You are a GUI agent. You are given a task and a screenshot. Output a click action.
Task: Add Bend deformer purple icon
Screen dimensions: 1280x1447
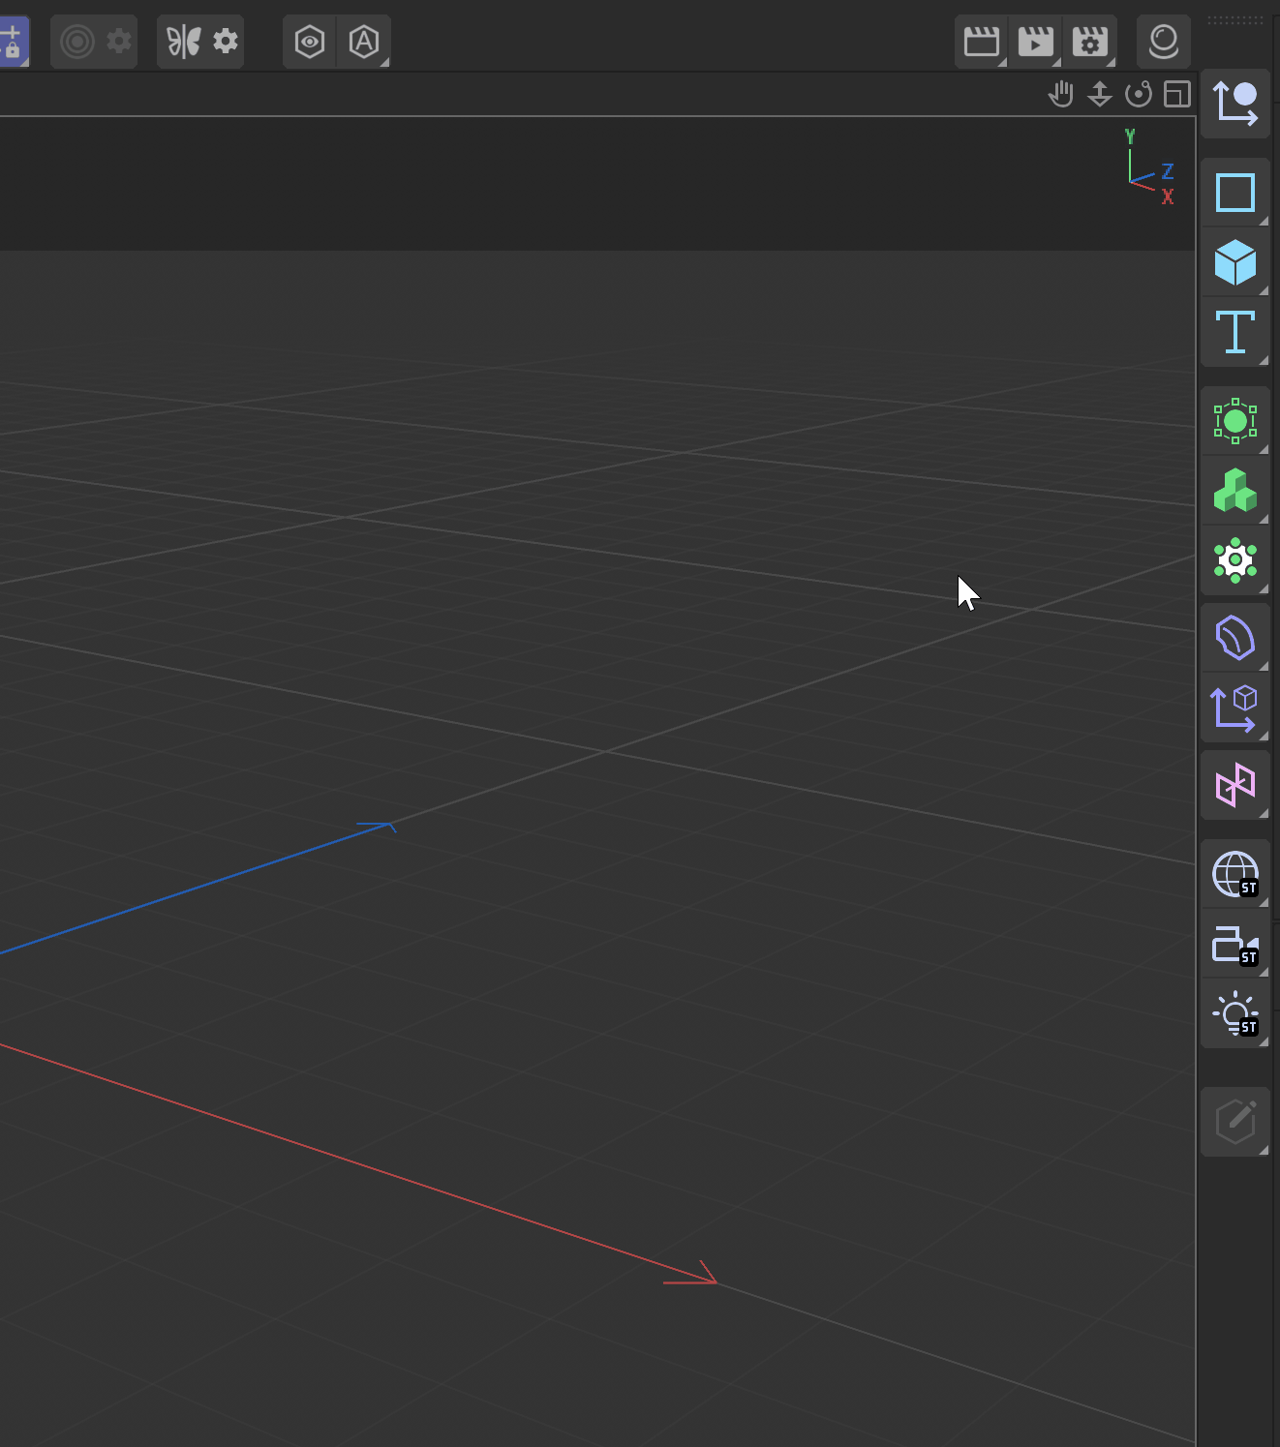[1235, 638]
